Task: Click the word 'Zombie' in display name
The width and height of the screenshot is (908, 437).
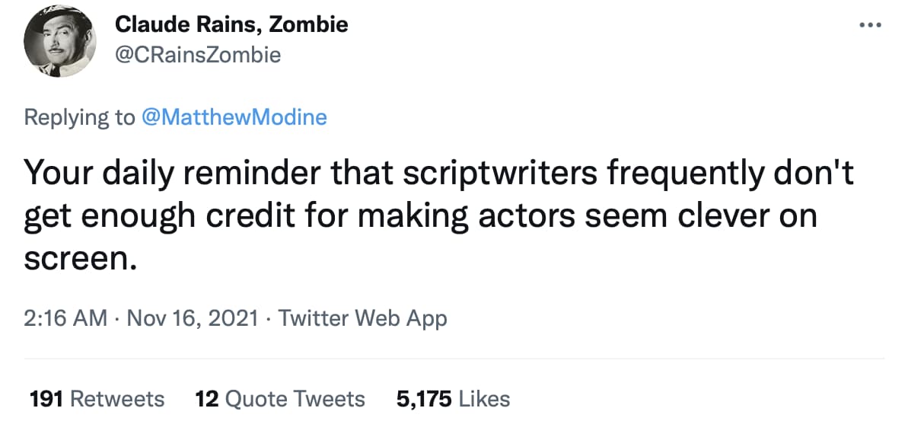Action: pyautogui.click(x=309, y=24)
